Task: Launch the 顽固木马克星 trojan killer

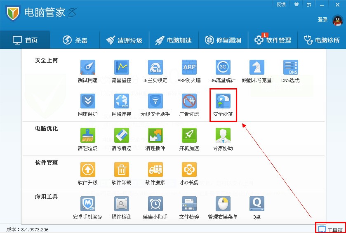Action: pos(257,71)
